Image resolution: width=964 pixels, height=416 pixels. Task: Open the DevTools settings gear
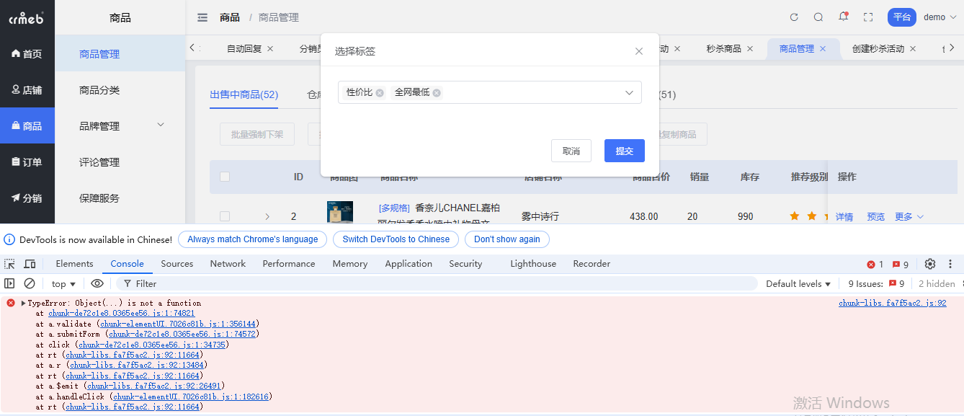(929, 264)
